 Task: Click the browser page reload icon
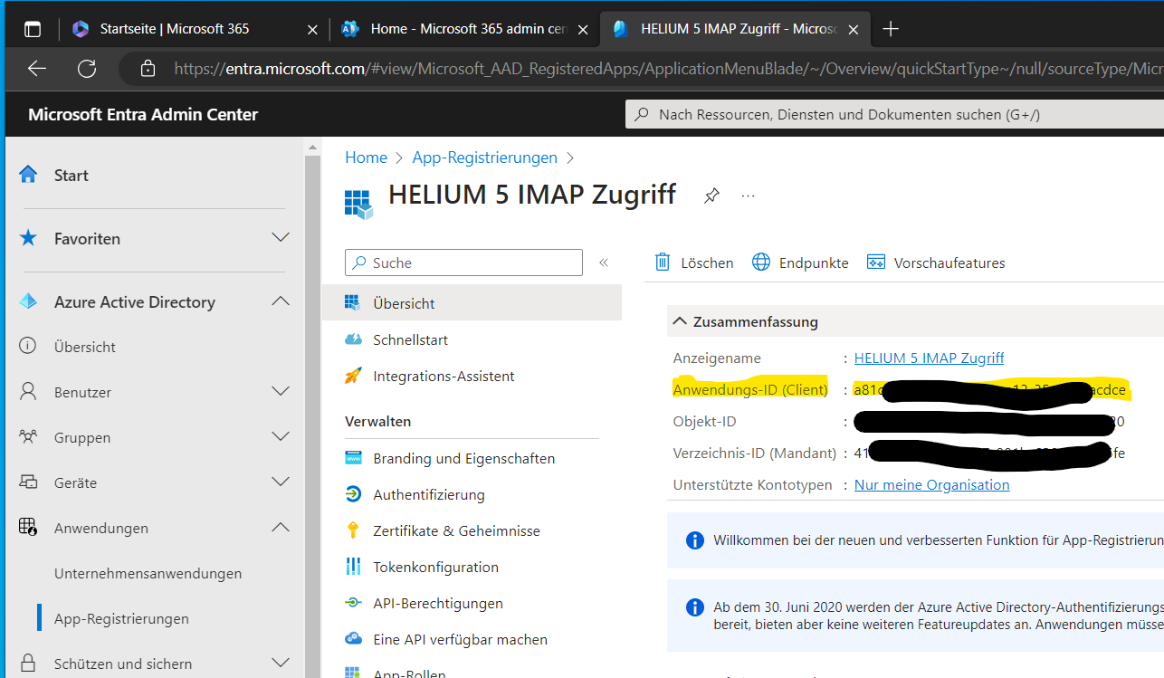pos(87,68)
